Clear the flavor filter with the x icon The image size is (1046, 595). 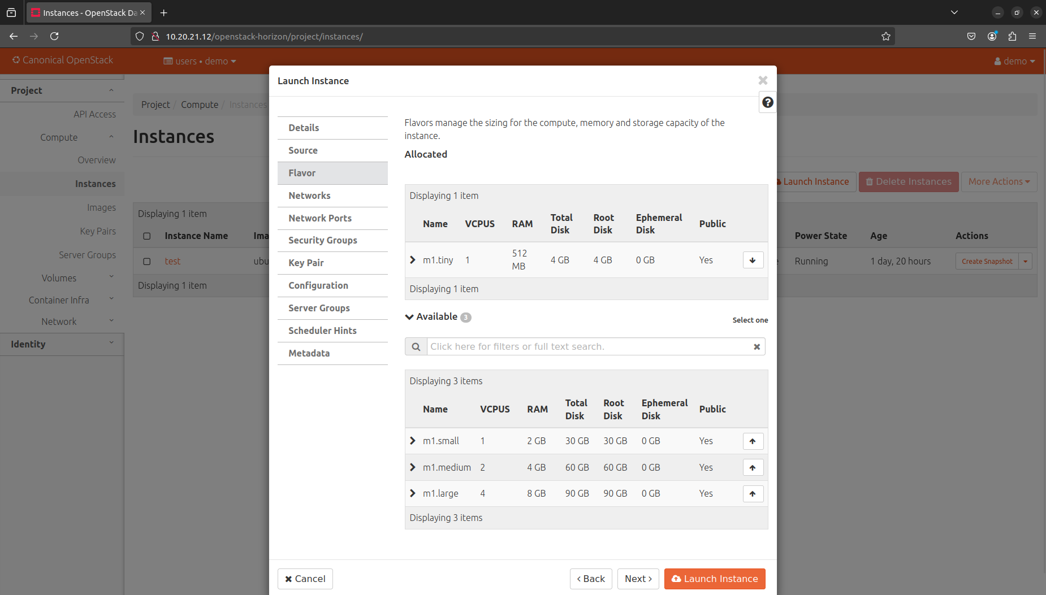pos(757,346)
